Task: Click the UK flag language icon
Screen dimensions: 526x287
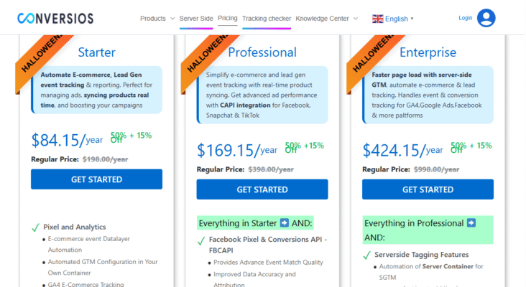Action: 377,19
